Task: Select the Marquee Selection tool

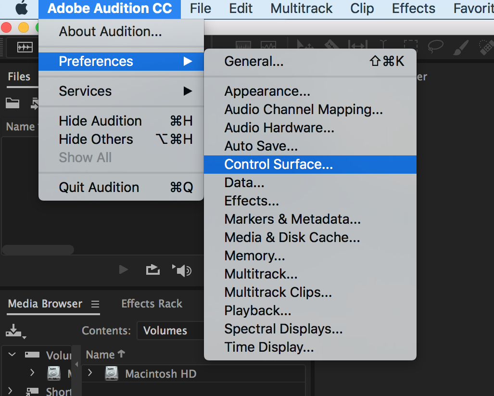Action: coord(411,45)
